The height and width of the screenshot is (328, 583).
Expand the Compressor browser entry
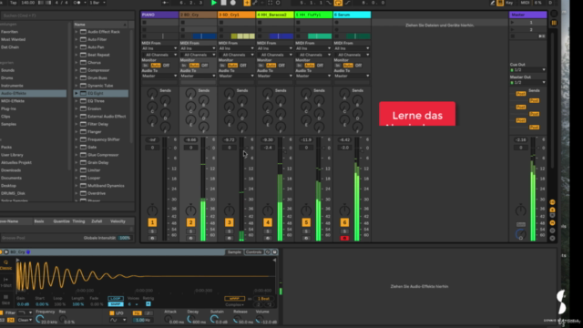click(77, 70)
